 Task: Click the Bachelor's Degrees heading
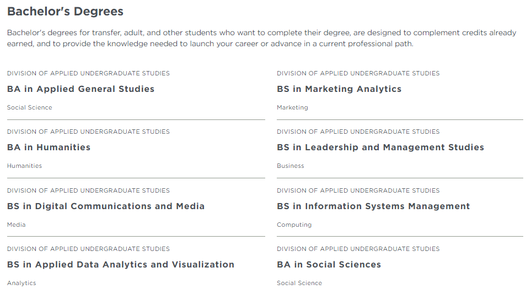(x=65, y=12)
